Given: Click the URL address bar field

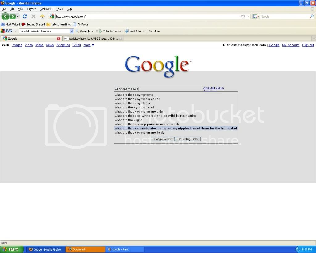Looking at the screenshot, I should point(148,17).
